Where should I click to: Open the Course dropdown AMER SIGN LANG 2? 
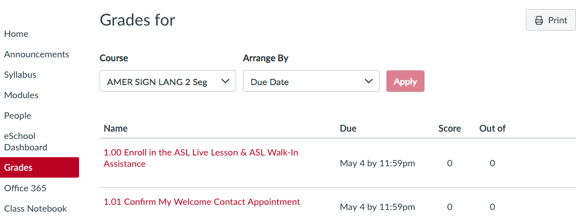(x=168, y=81)
